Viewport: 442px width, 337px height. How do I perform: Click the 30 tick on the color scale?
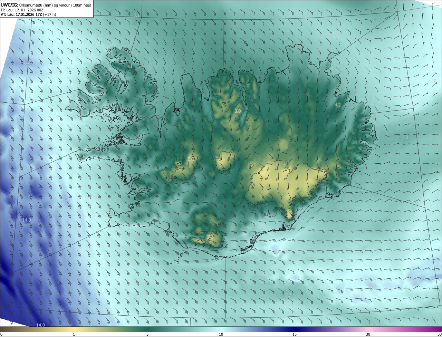click(368, 334)
